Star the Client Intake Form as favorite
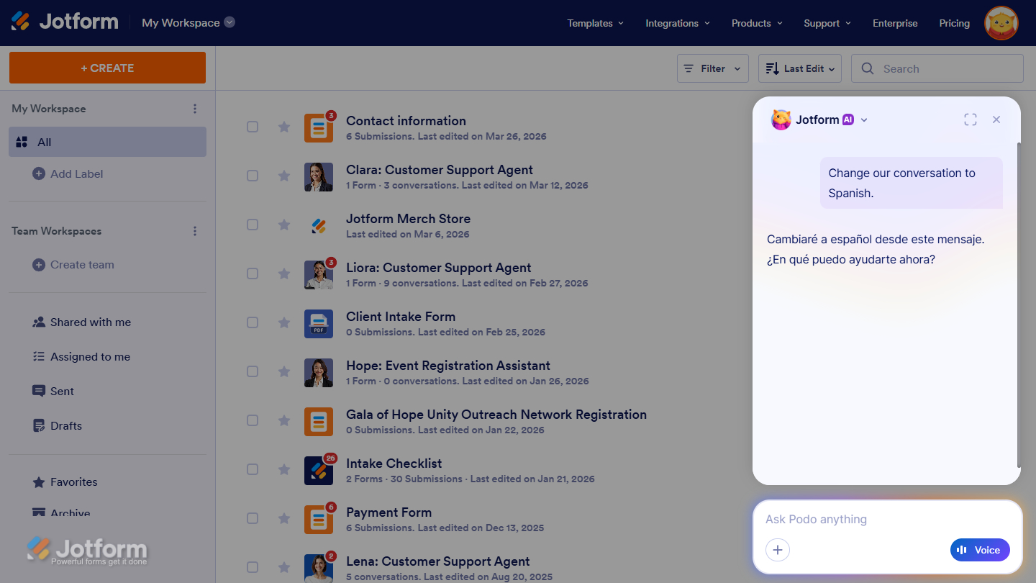1036x583 pixels. coord(283,322)
